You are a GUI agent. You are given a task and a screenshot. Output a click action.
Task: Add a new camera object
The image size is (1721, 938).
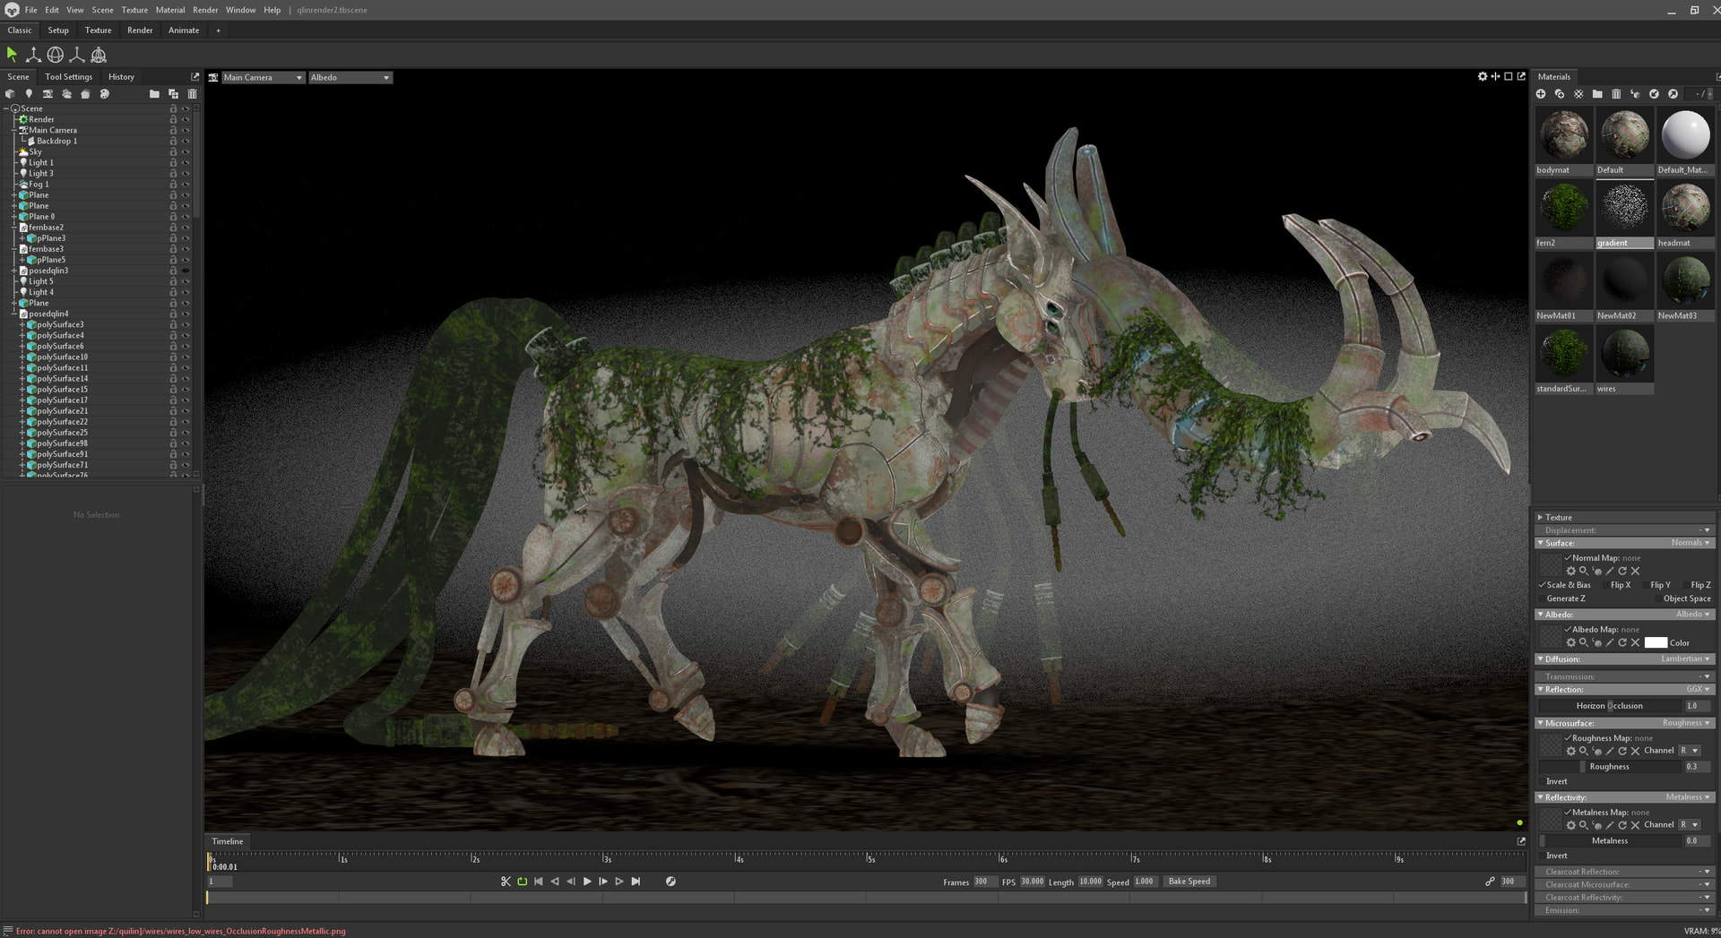48,94
